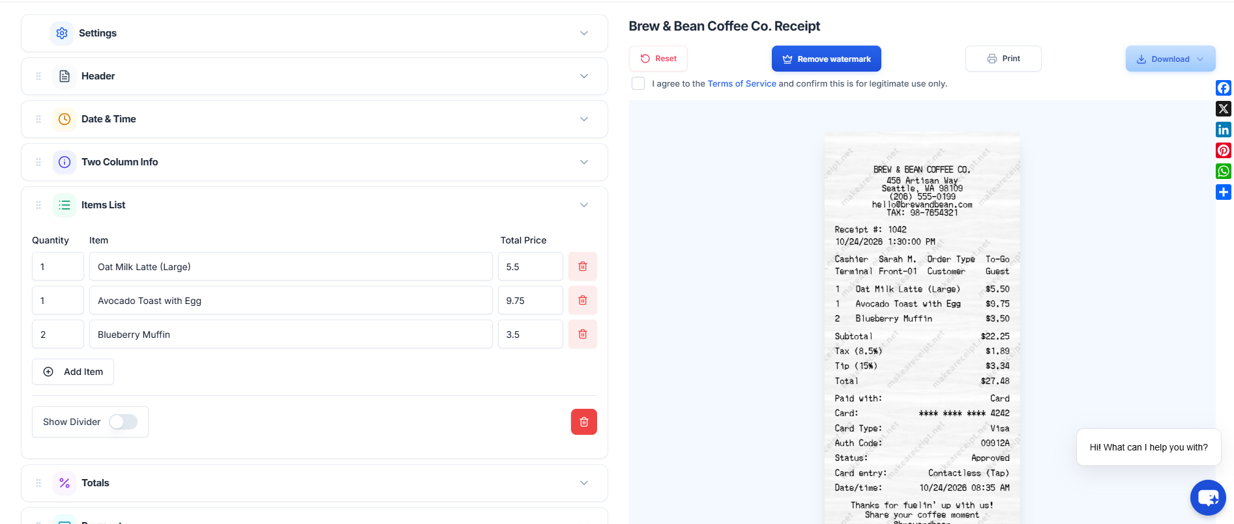Grab the Header section drag handle
Screen dimensions: 1234x524
click(x=38, y=76)
